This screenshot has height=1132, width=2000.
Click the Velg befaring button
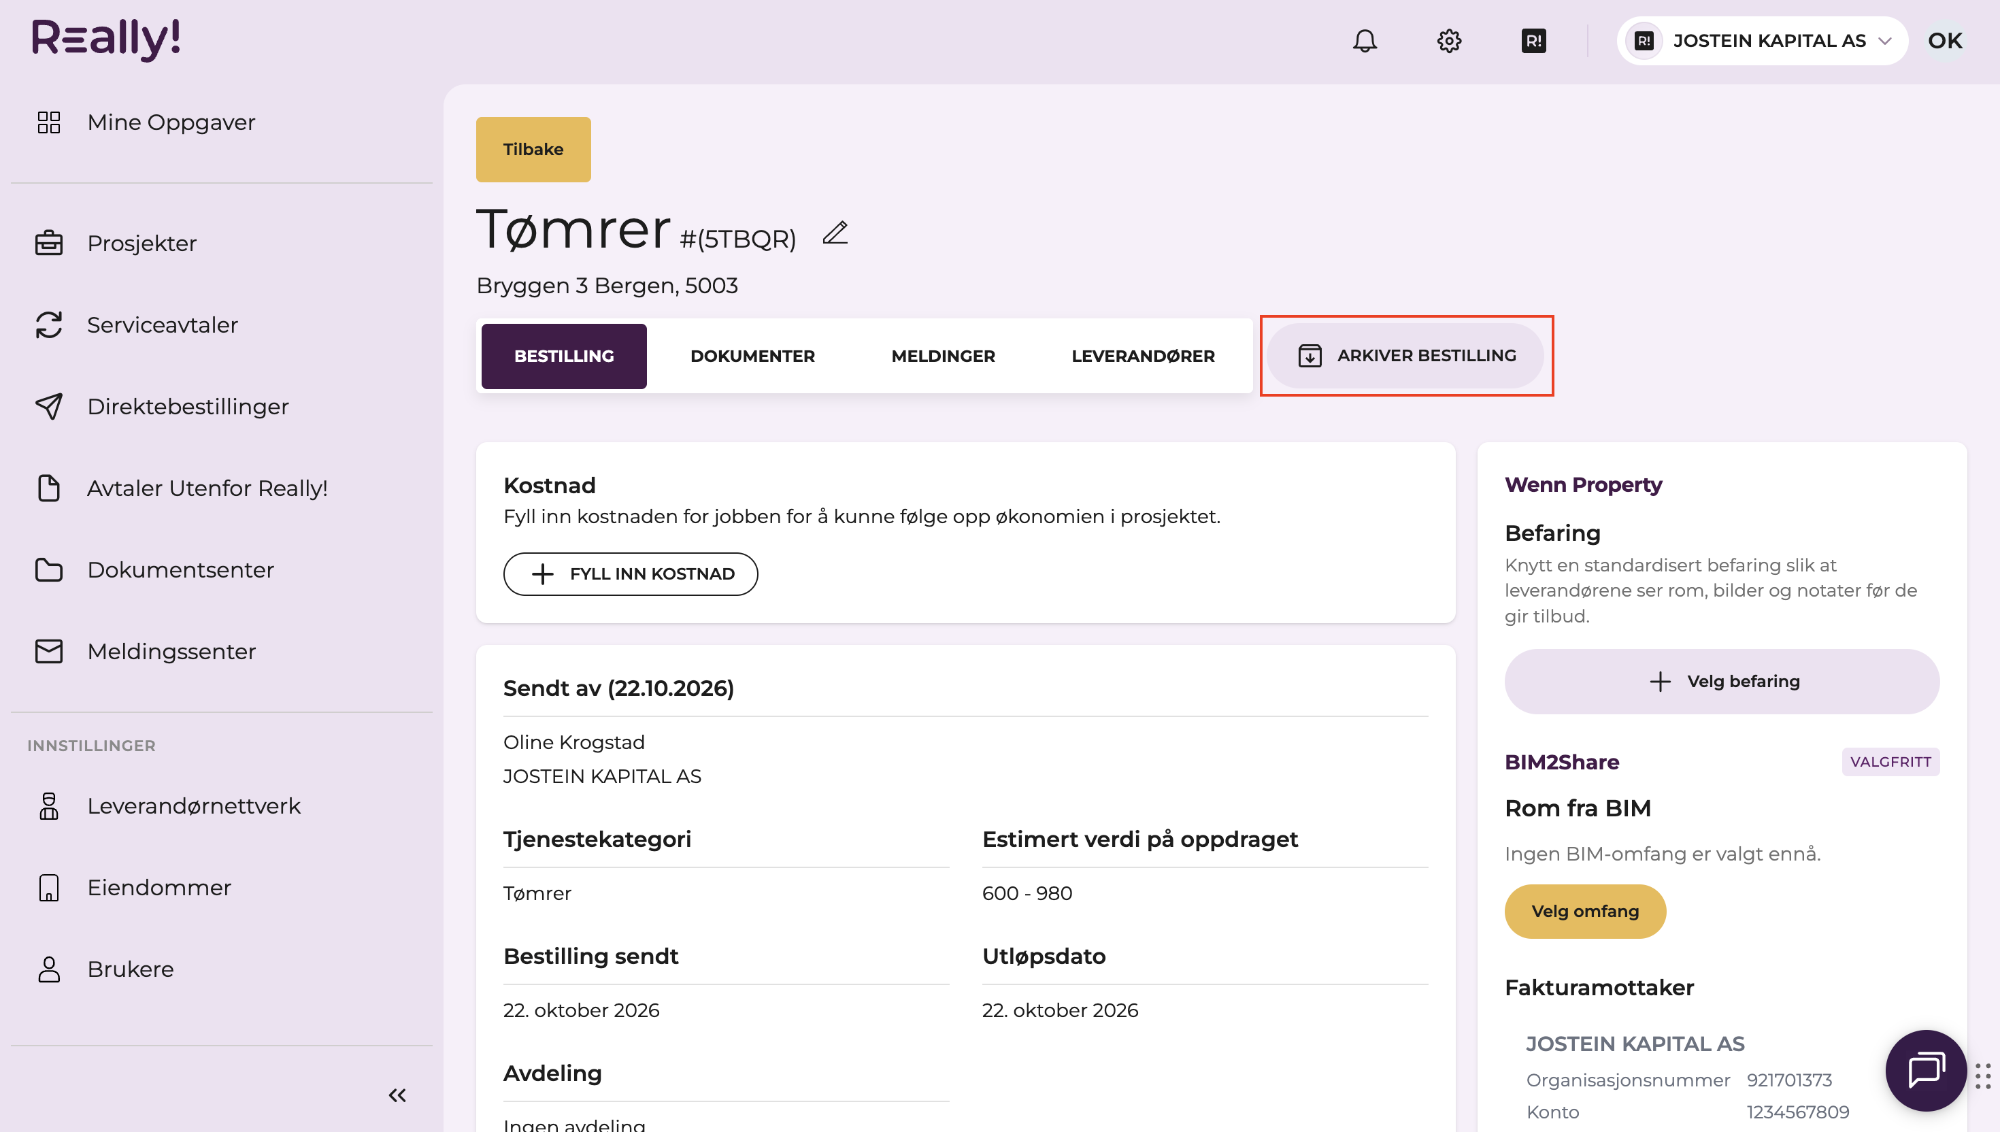pyautogui.click(x=1722, y=681)
